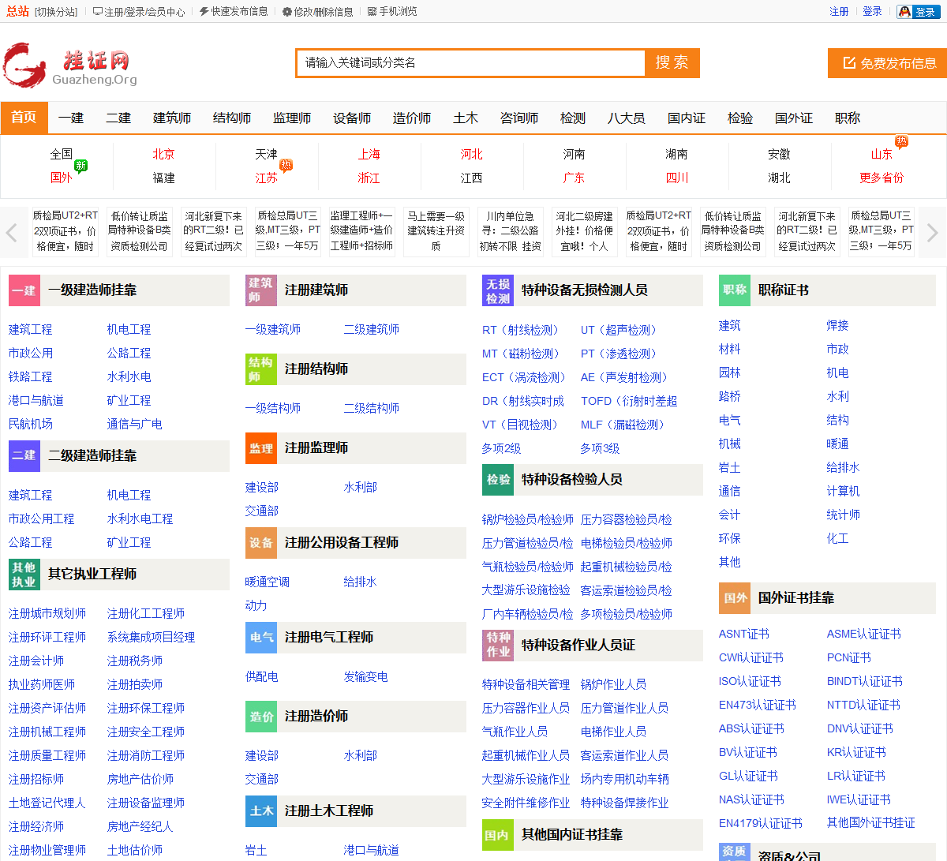This screenshot has height=861, width=947.
Task: Open the 八大员 navigation tab
Action: pyautogui.click(x=627, y=118)
